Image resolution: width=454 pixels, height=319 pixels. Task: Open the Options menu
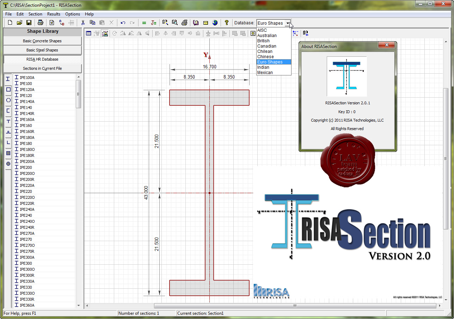point(73,14)
